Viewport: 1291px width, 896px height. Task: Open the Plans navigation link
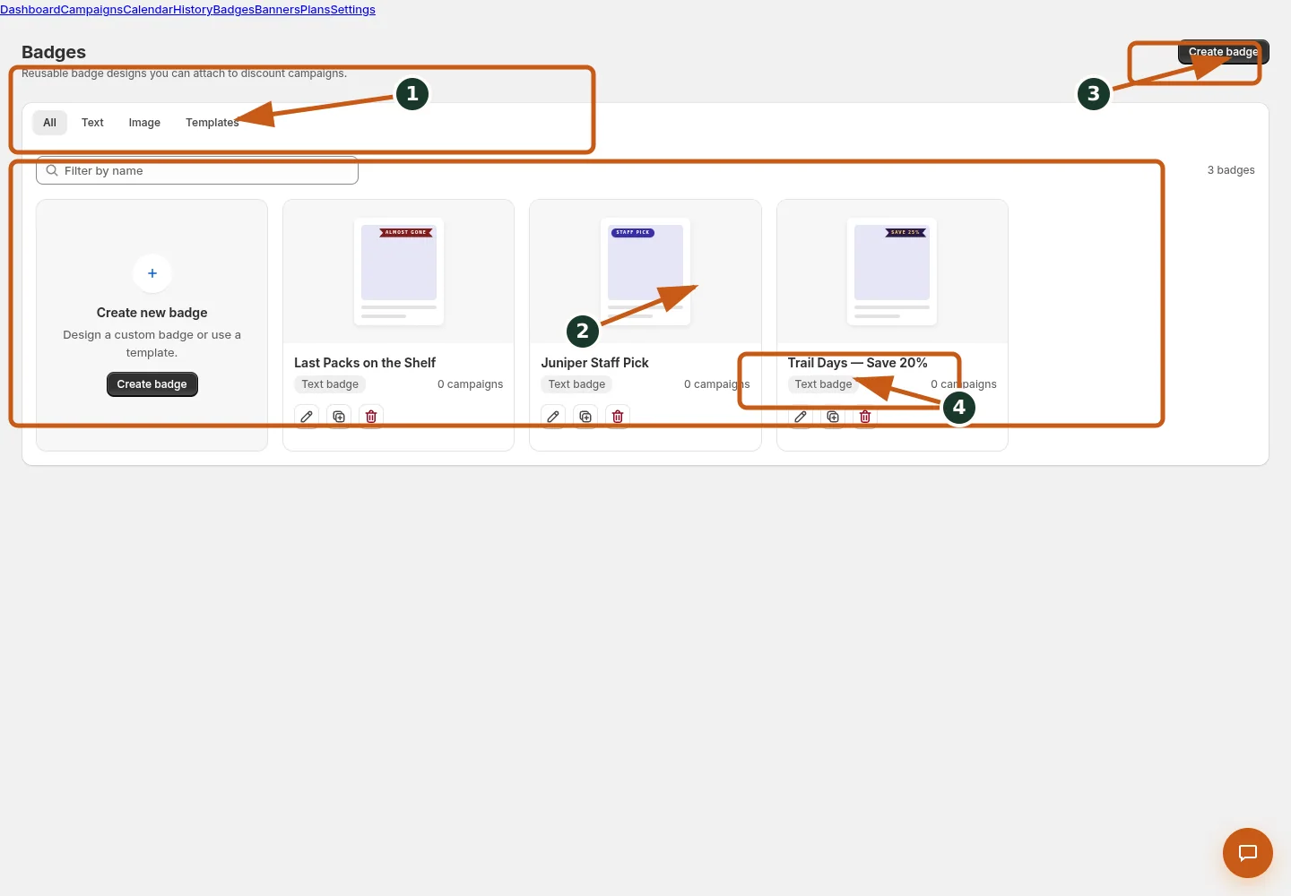coord(316,10)
